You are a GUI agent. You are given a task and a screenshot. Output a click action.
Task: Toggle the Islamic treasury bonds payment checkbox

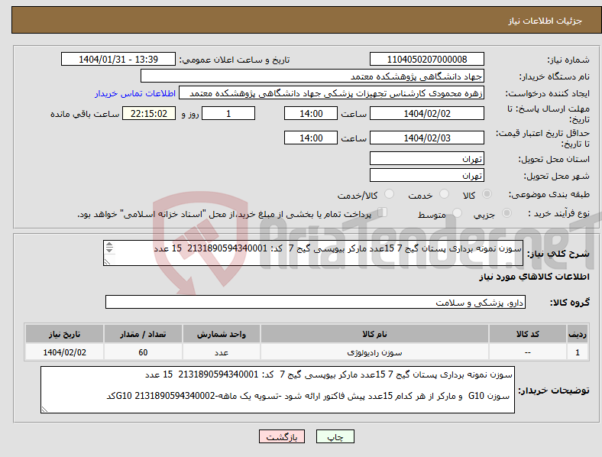[x=383, y=212]
